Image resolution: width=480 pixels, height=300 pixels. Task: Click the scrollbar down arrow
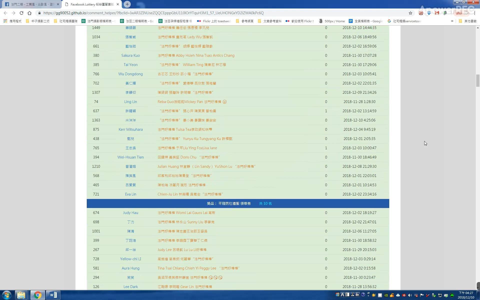coord(478,287)
